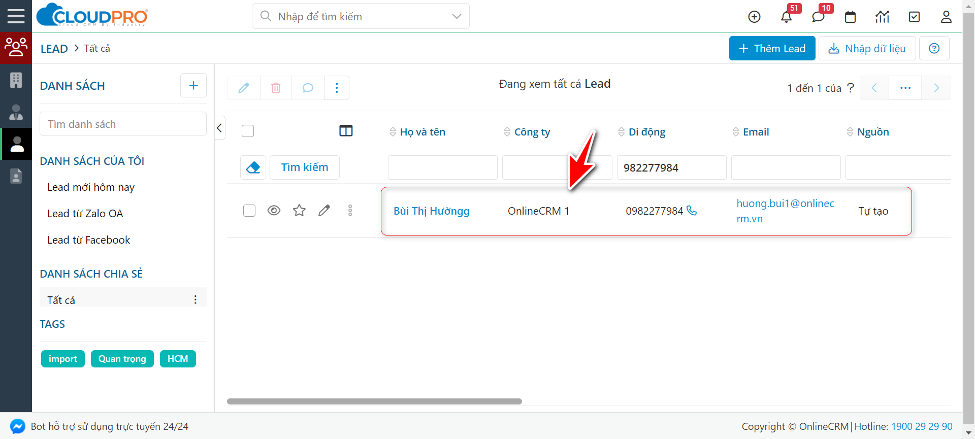Screen dimensions: 975x439
Task: Open options menu for Tất cả list
Action: click(196, 299)
